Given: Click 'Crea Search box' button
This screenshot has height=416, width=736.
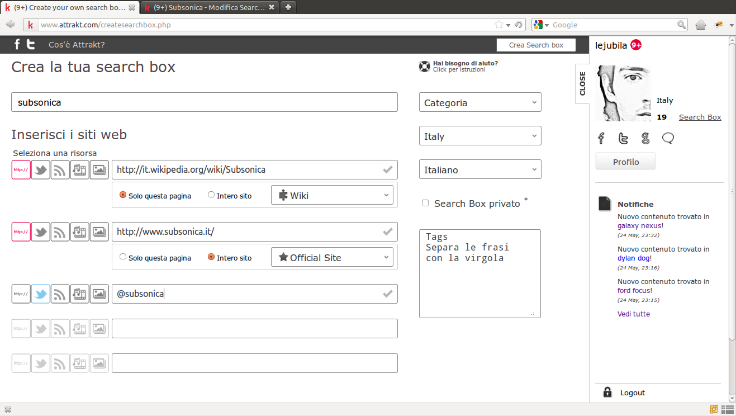Looking at the screenshot, I should pyautogui.click(x=536, y=45).
